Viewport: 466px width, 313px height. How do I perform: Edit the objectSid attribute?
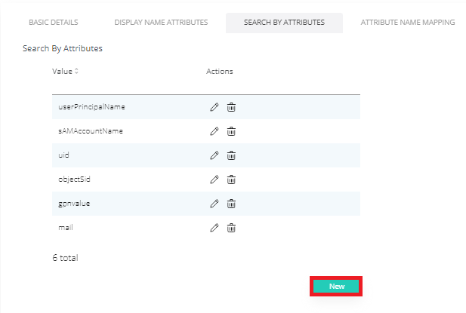point(214,180)
